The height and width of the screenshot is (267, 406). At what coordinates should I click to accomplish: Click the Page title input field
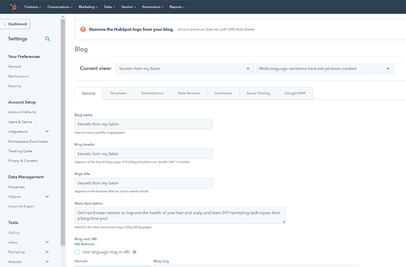[x=144, y=183]
